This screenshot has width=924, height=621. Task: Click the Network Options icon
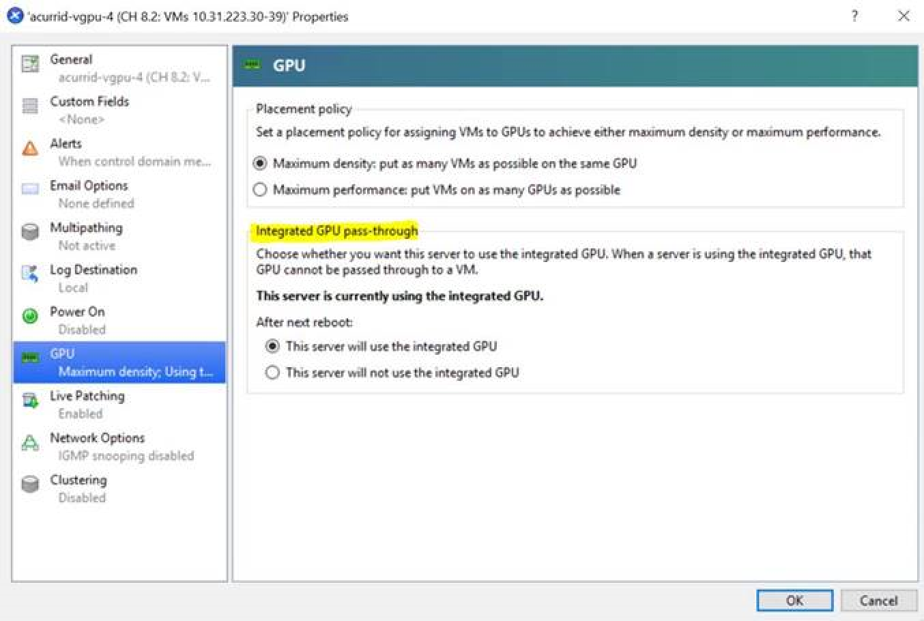29,442
